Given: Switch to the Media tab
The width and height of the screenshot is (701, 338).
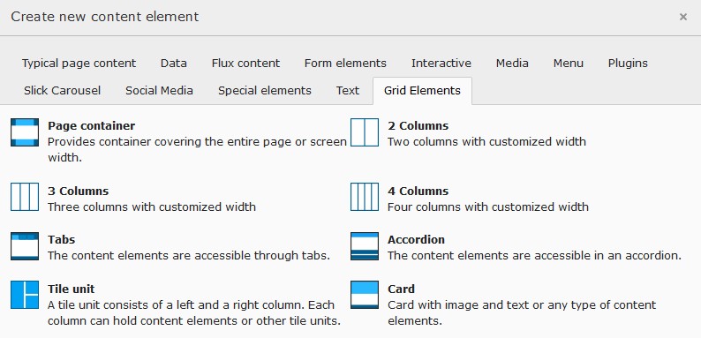Looking at the screenshot, I should point(512,64).
